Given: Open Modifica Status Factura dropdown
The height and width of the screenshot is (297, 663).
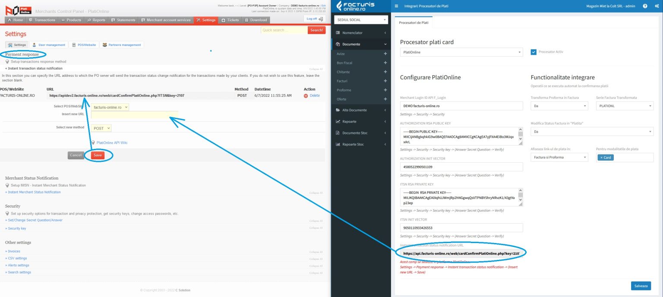Looking at the screenshot, I should pos(592,131).
